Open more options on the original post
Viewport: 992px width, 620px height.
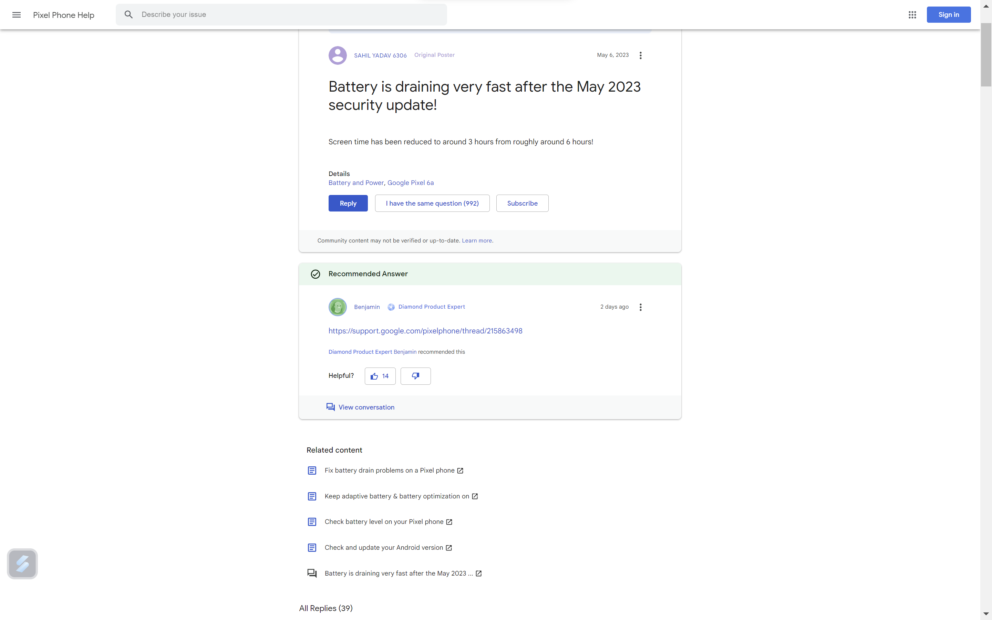640,55
